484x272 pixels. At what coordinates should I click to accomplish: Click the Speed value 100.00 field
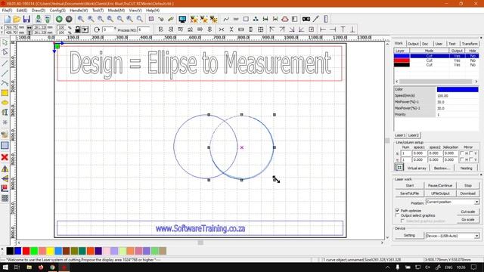pyautogui.click(x=458, y=96)
